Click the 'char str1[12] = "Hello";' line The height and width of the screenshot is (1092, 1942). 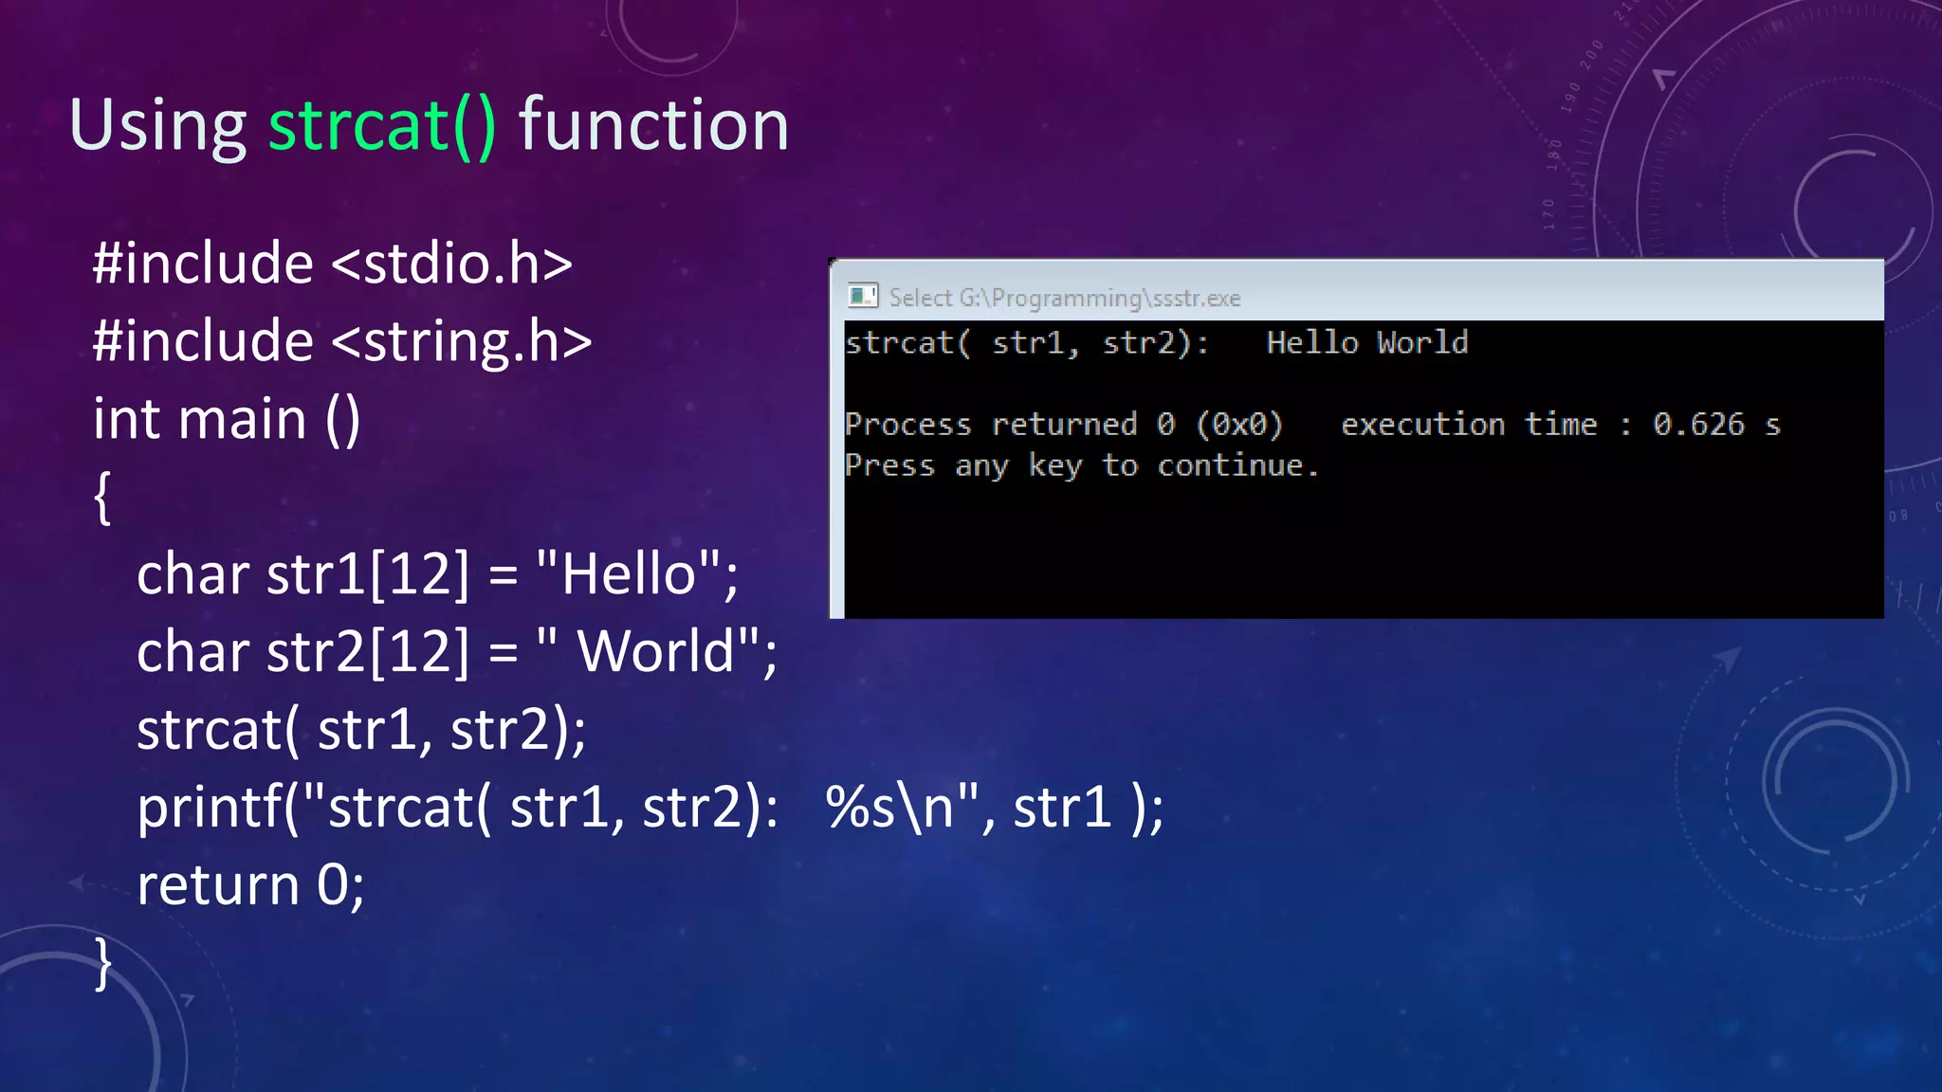437,574
